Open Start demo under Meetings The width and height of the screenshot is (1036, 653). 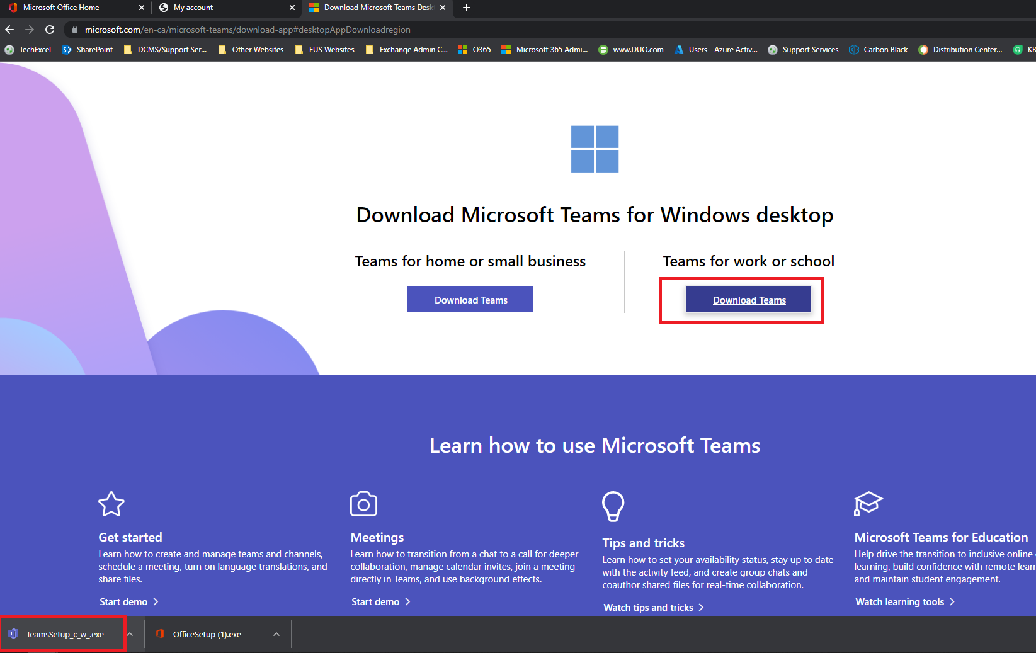[381, 602]
